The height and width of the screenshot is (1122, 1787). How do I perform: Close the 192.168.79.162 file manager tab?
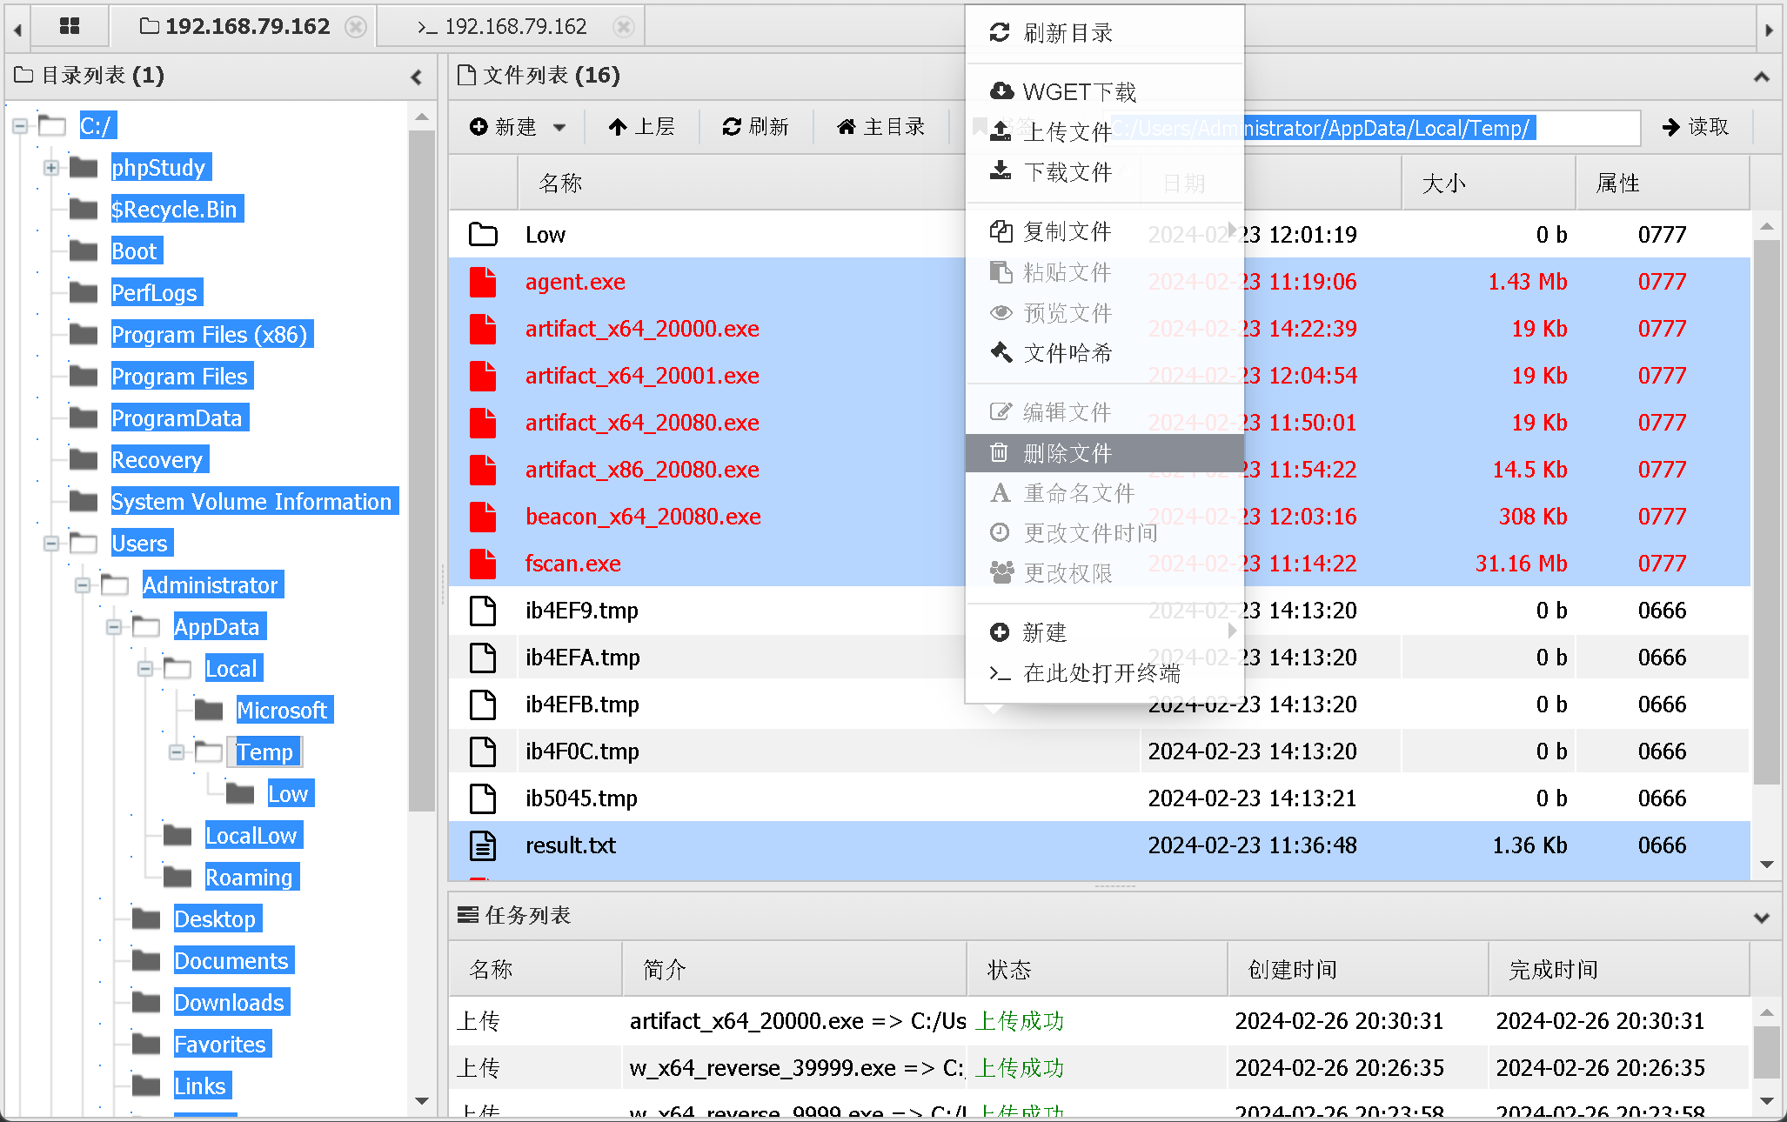(x=355, y=27)
